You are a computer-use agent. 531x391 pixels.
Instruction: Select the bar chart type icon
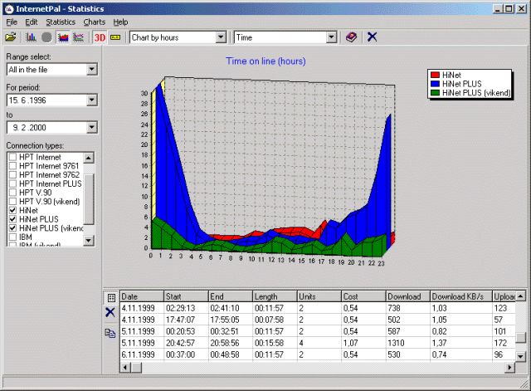coord(32,37)
